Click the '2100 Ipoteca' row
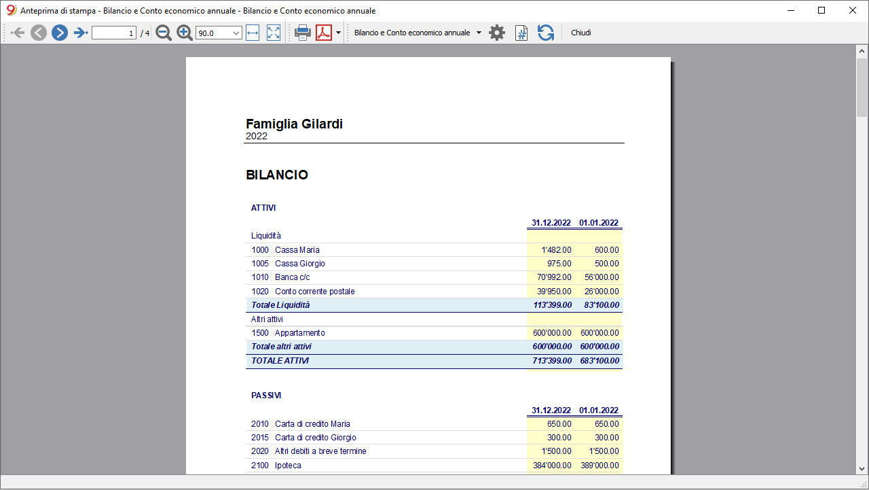The image size is (869, 490). point(434,466)
